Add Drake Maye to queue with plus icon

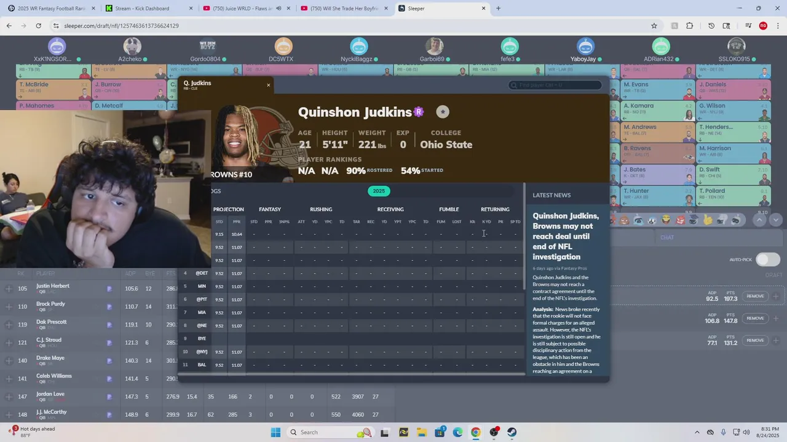(9, 360)
